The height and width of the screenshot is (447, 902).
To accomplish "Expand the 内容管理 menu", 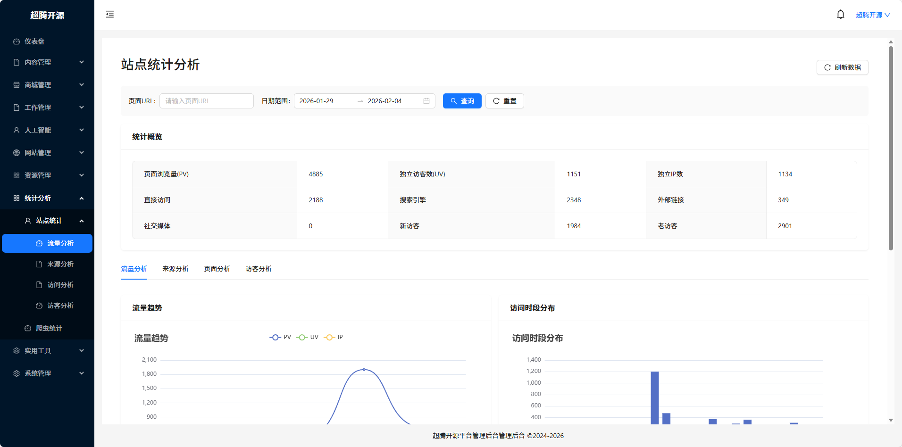I will [47, 62].
